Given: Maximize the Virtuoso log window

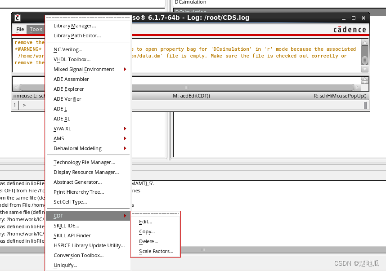Looking at the screenshot, I should coord(353,18).
